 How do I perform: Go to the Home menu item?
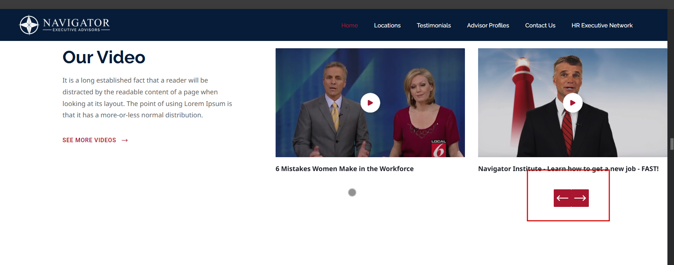349,25
